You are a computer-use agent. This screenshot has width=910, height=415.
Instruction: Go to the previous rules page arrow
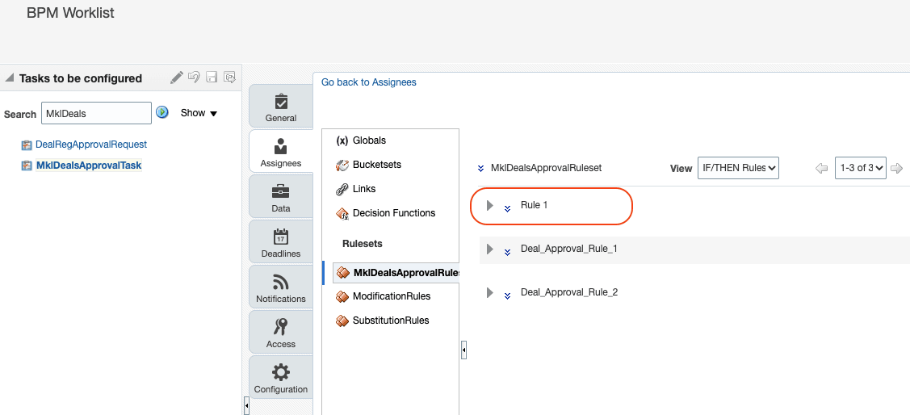[x=821, y=168]
